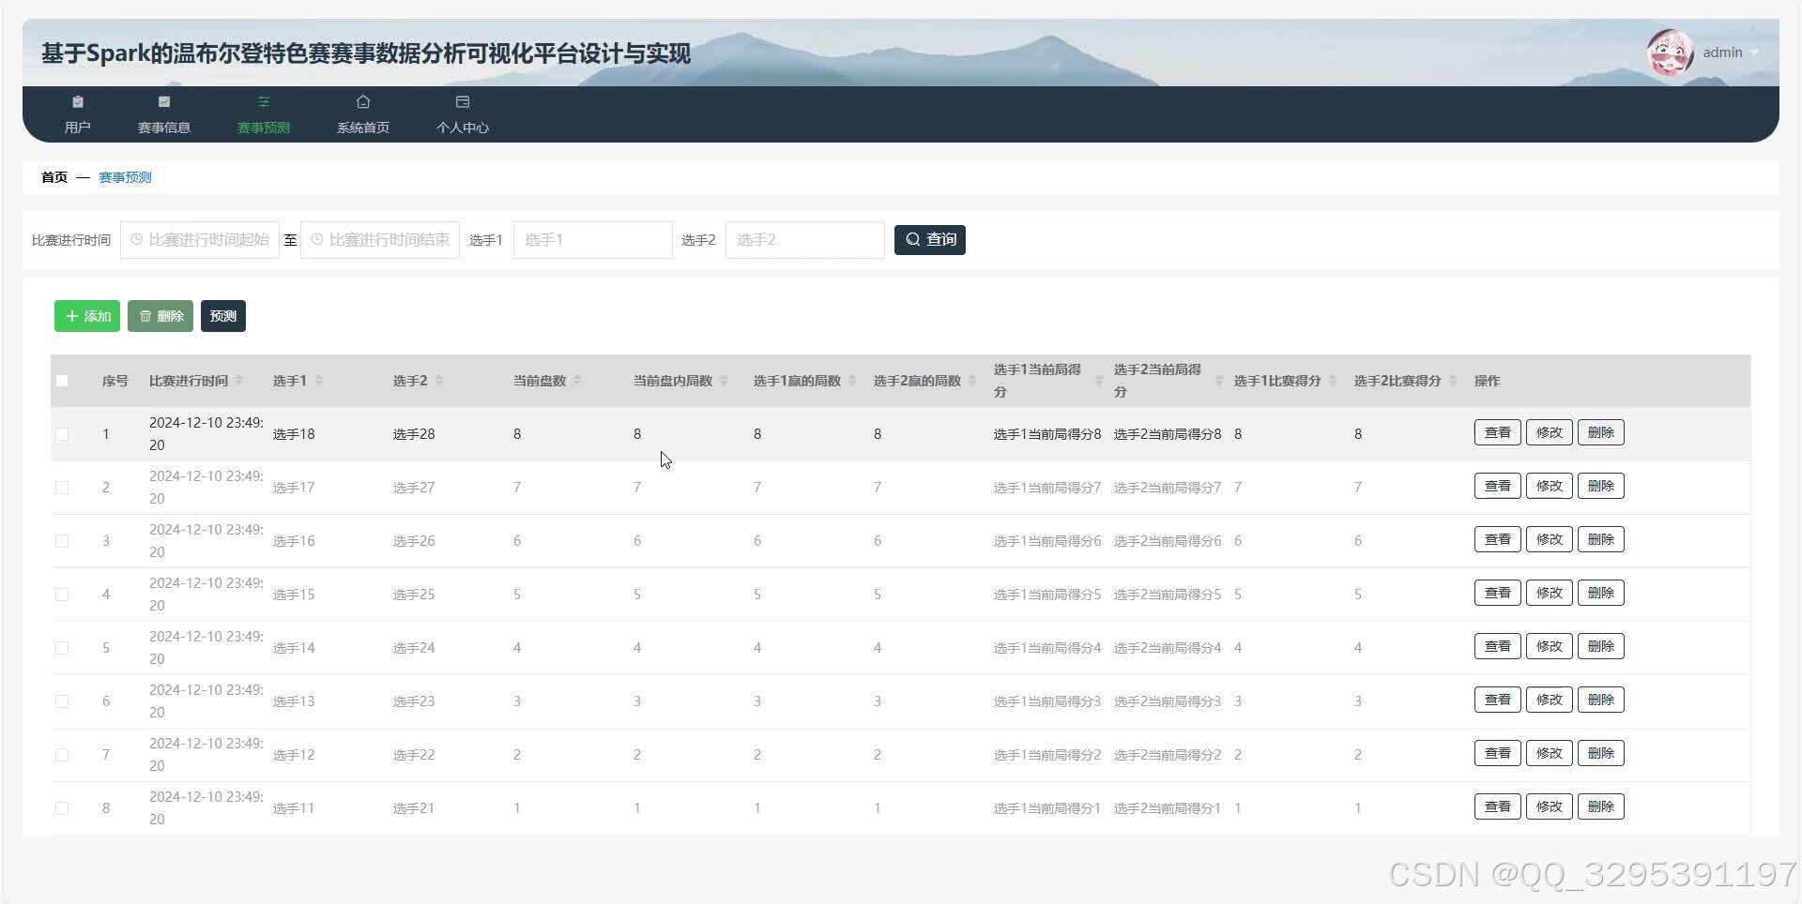Click the dark 预测 button
This screenshot has width=1802, height=904.
coord(223,316)
